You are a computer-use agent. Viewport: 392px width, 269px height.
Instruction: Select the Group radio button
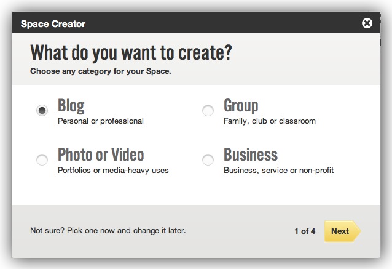tap(208, 111)
